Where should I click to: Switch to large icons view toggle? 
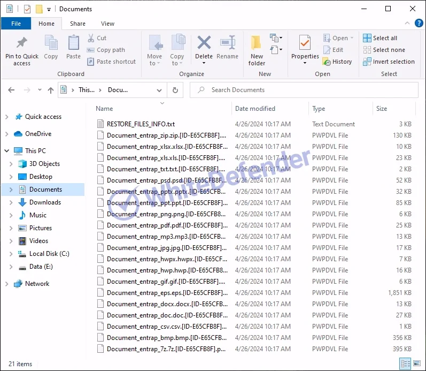coord(417,364)
